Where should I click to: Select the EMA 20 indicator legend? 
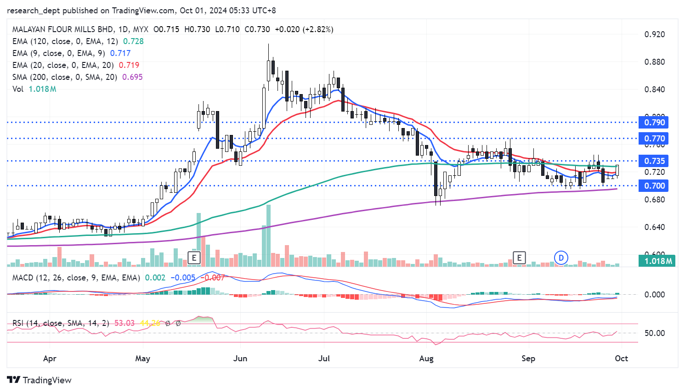coord(62,65)
